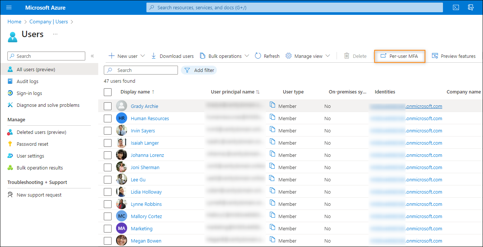Click the Bulk operations document icon
The image size is (483, 247).
pos(203,56)
